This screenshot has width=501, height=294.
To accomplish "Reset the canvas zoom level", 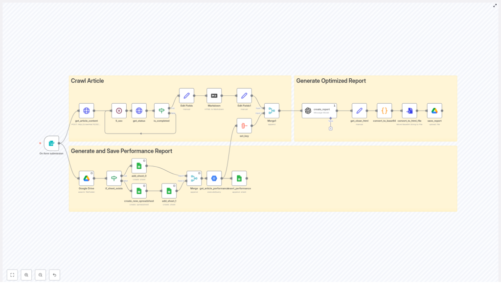I will click(x=54, y=275).
